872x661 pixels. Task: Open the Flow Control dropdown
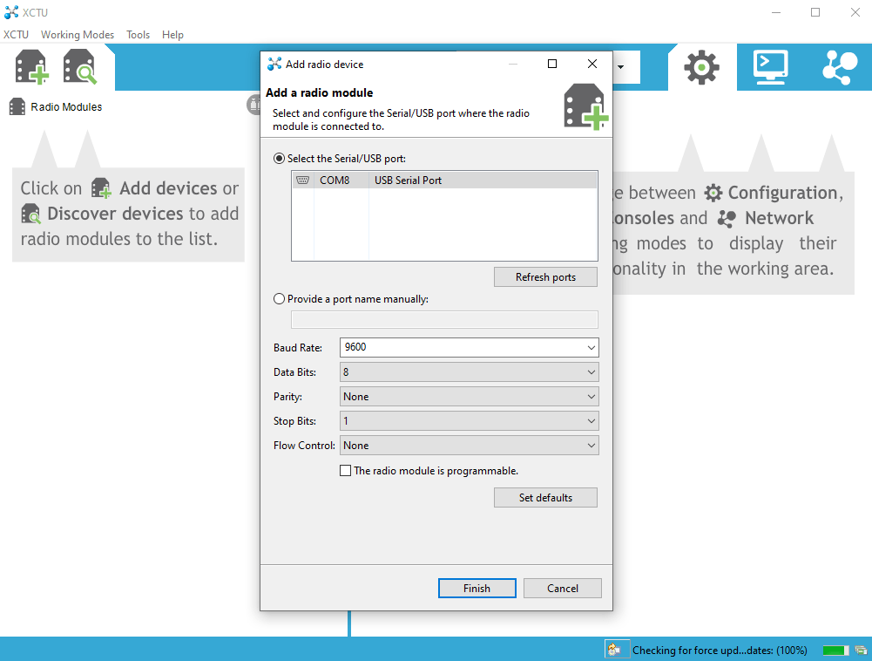pos(470,446)
